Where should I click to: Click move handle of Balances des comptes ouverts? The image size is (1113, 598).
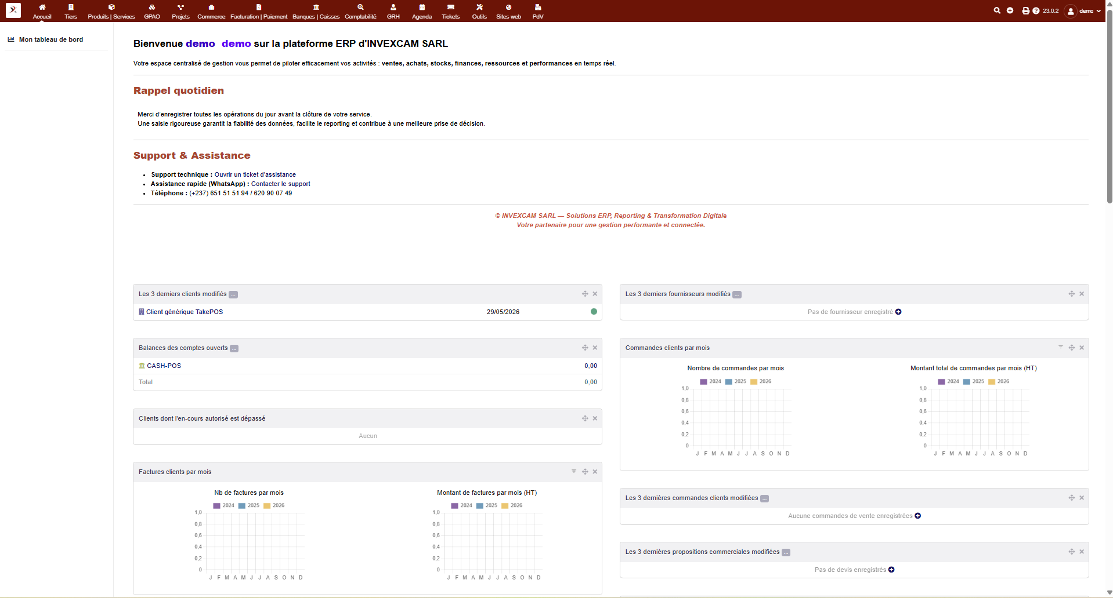585,348
